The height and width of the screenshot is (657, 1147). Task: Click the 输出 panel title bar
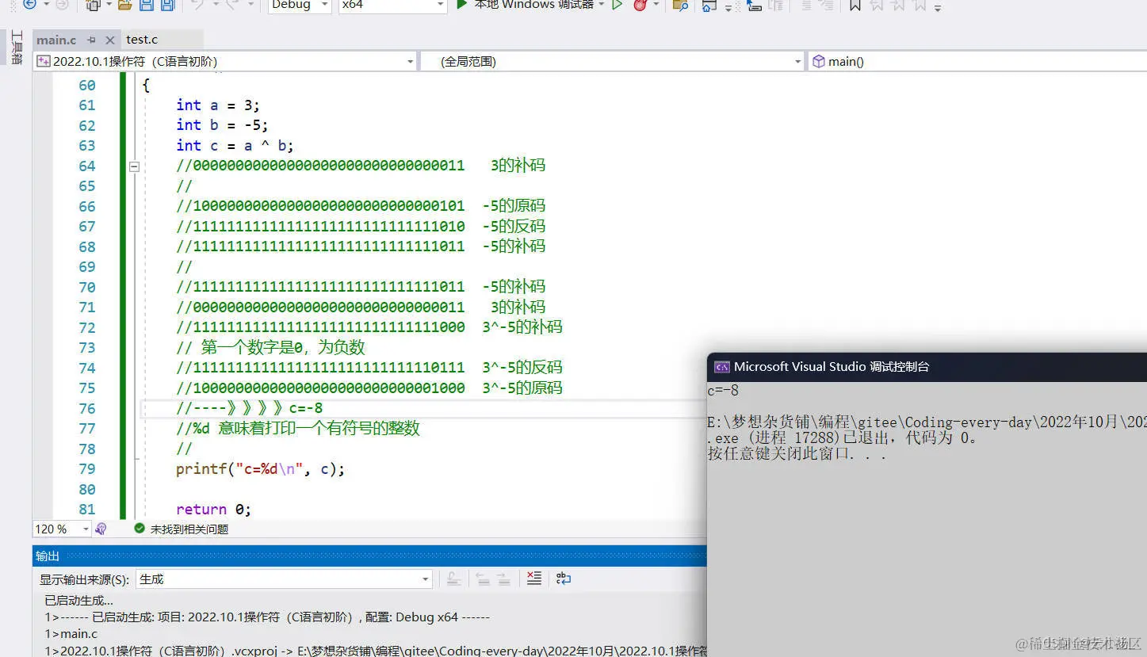[369, 556]
